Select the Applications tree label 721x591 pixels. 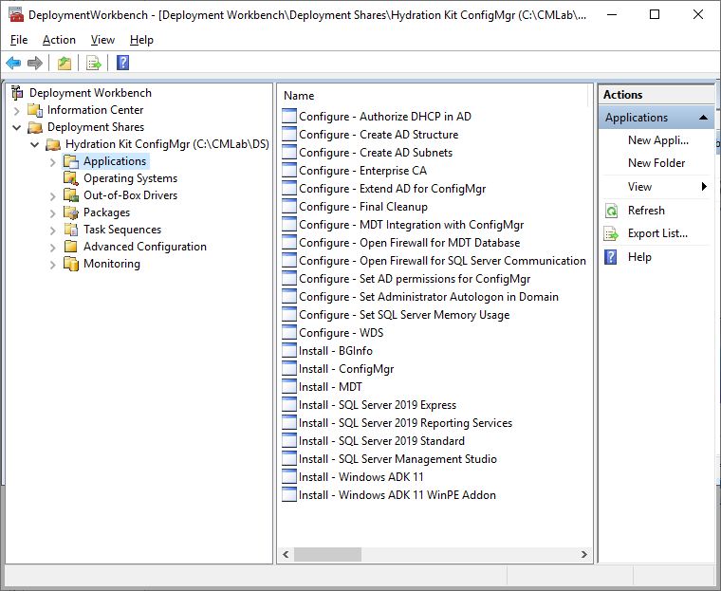click(115, 161)
